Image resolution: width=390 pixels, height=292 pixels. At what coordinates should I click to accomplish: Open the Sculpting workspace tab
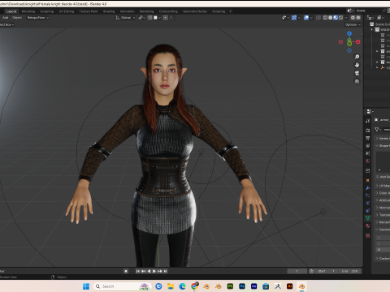pos(47,11)
